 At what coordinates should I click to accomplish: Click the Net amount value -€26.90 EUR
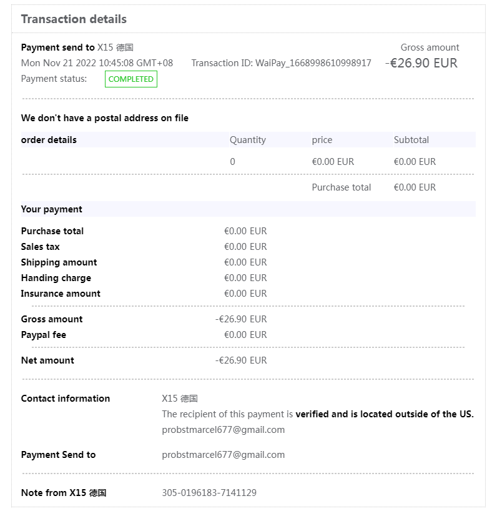[x=241, y=360]
